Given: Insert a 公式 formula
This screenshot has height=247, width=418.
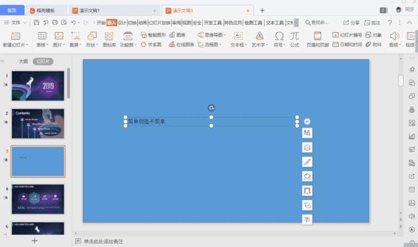Looking at the screenshot, I should [x=294, y=39].
